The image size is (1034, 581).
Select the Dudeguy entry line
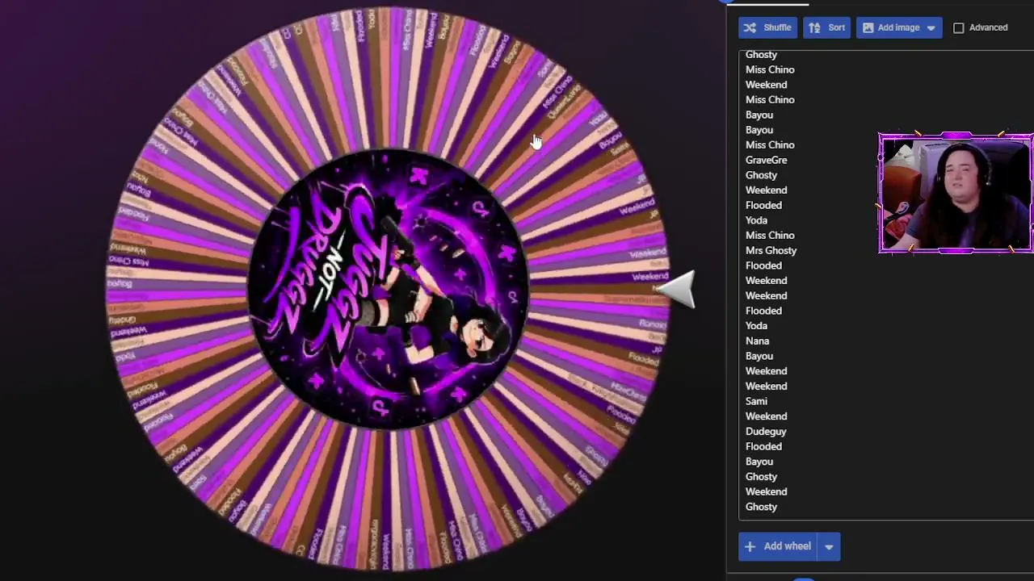[x=766, y=431]
